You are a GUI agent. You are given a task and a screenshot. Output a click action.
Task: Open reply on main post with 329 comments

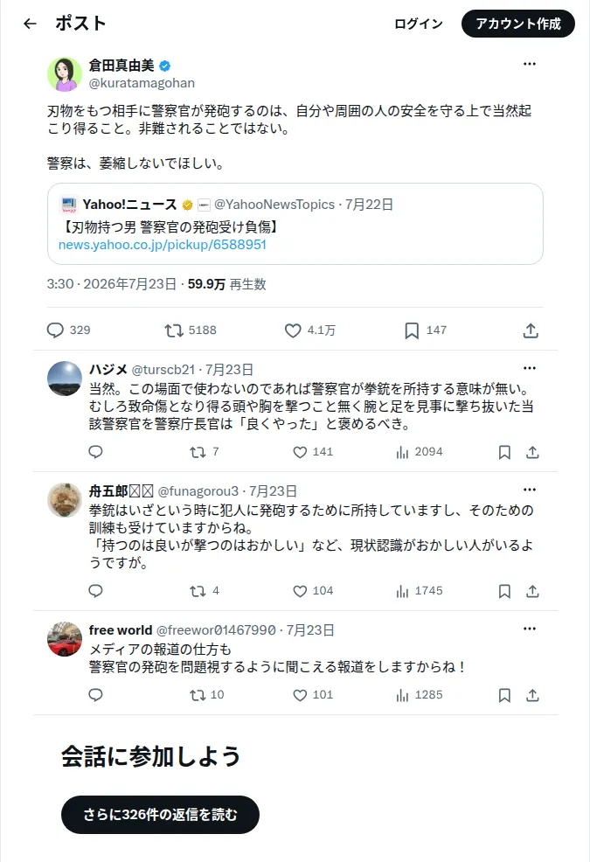coord(69,330)
